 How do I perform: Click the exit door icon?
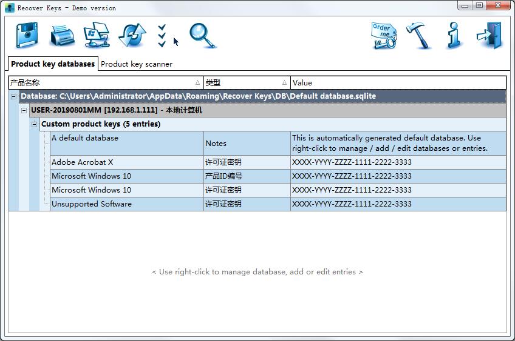(489, 36)
